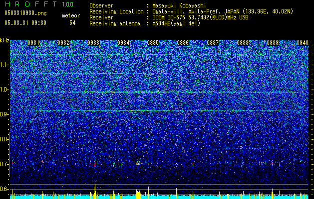Click the 0938 time marker

coord(243,43)
